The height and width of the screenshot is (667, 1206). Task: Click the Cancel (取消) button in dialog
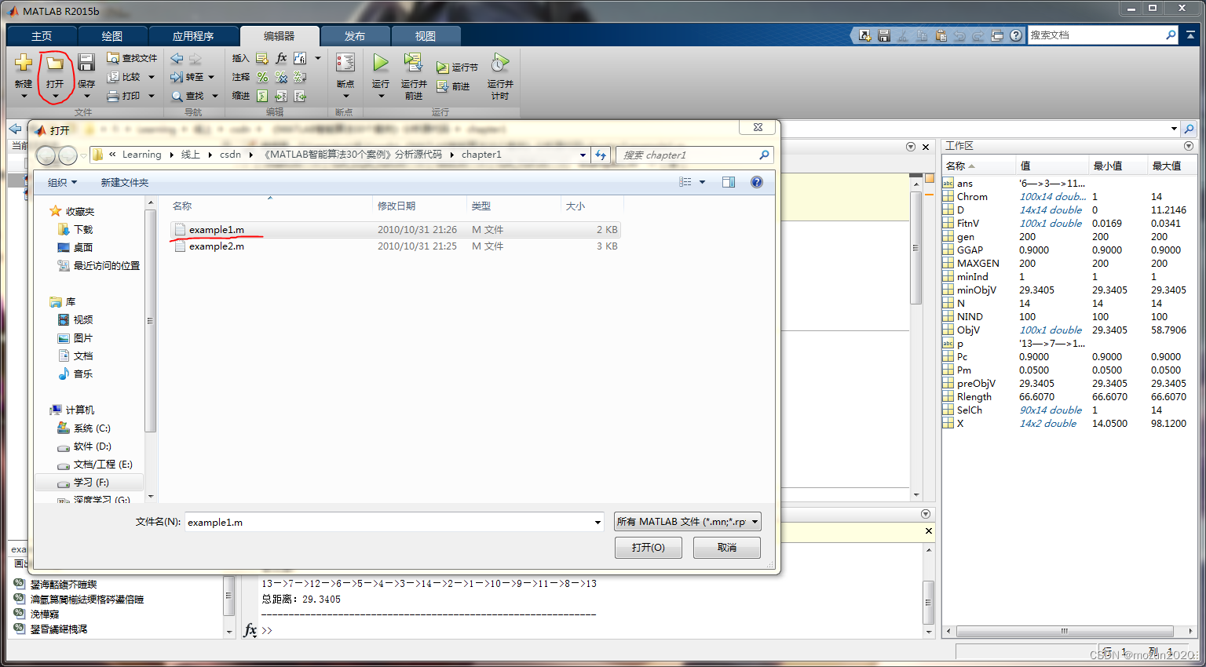727,548
